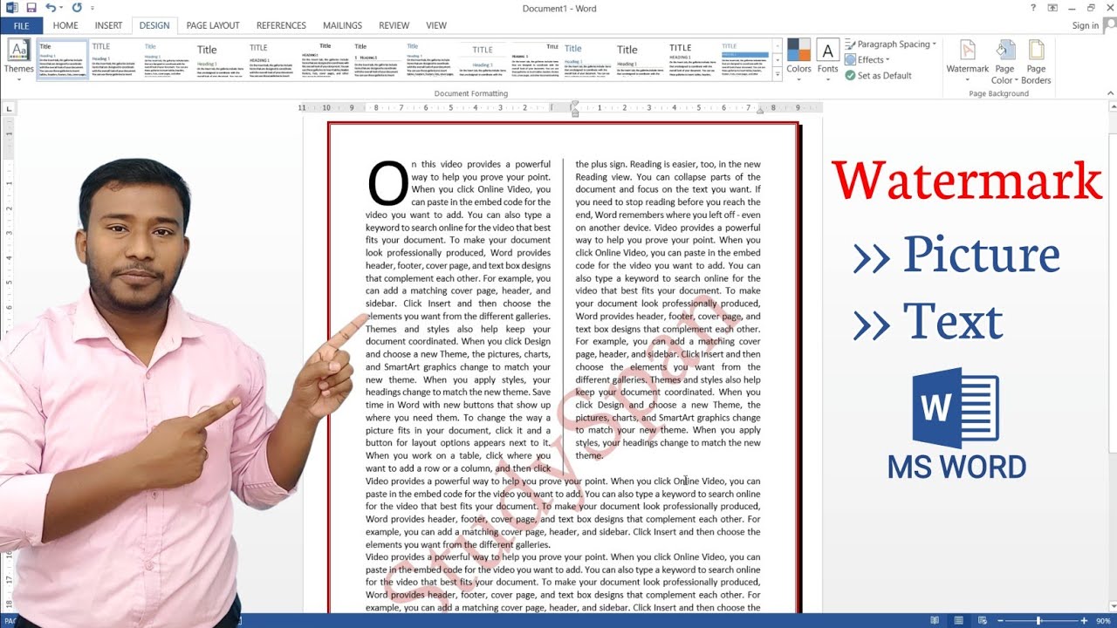Open the Themes gallery
Screen dimensions: 1117x628
pos(18,60)
